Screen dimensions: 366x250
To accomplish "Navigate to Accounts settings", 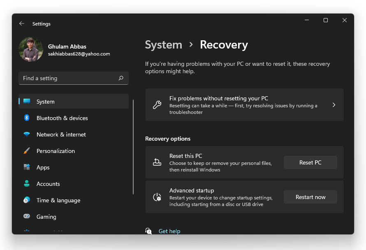I will tap(74, 184).
